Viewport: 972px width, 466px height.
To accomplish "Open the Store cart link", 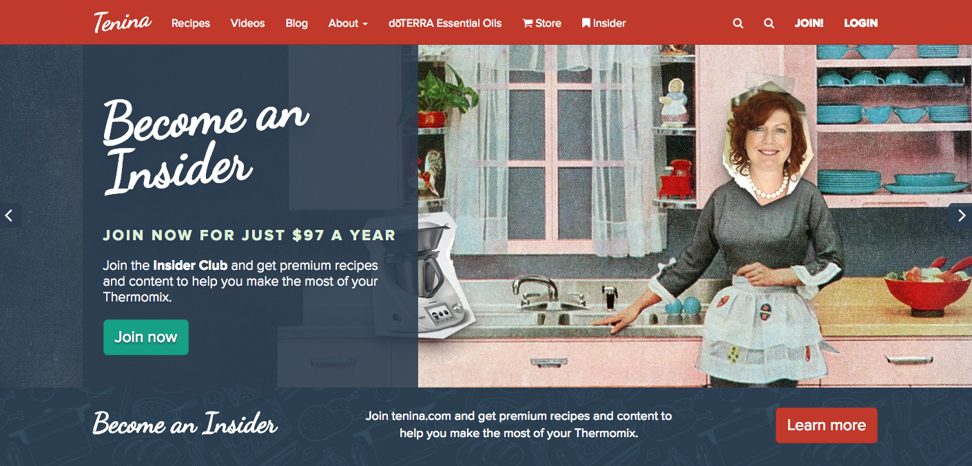I will [x=542, y=23].
